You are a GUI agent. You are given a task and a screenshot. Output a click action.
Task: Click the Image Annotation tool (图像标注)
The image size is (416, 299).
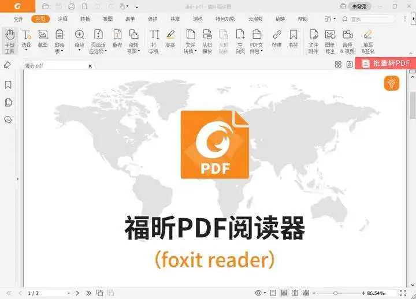[330, 41]
